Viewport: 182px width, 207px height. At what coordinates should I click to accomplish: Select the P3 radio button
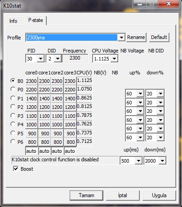point(13,116)
